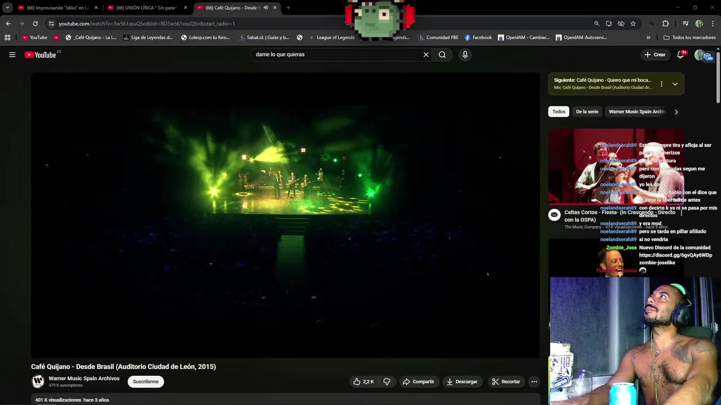The height and width of the screenshot is (405, 721).
Task: Select the Todos filter chip
Action: tap(559, 111)
